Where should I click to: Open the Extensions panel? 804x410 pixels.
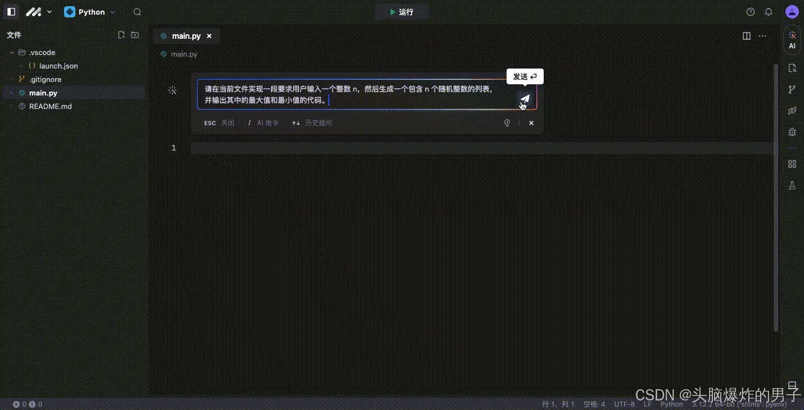792,164
